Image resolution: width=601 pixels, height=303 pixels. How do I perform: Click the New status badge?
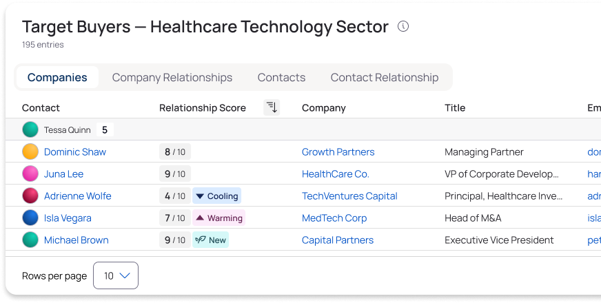[x=211, y=240]
